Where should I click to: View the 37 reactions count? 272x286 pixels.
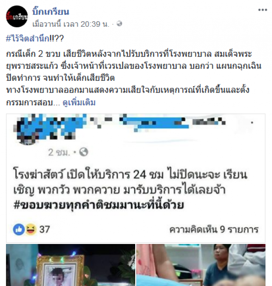click(x=45, y=229)
